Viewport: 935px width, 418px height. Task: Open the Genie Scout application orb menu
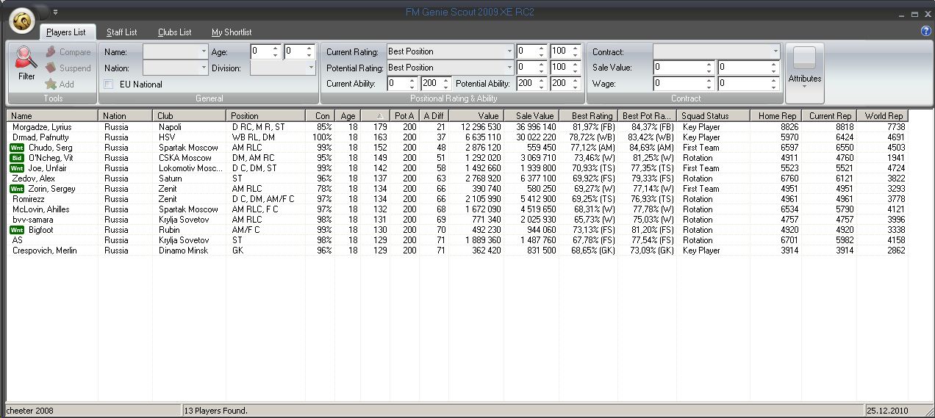tap(23, 22)
